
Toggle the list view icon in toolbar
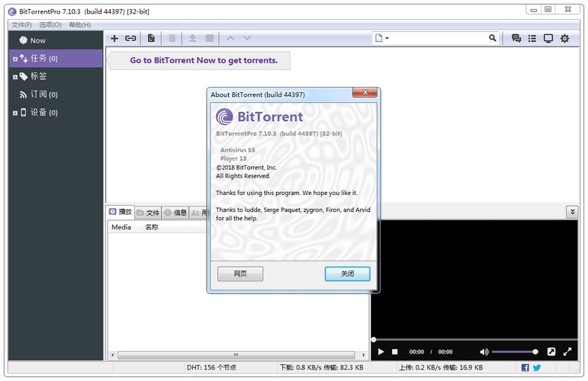(x=532, y=38)
